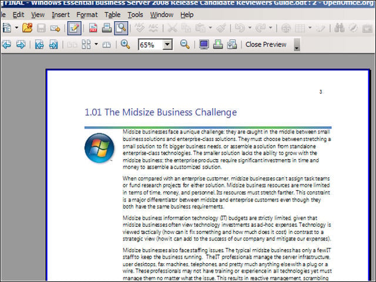Open the Format menu

[x=87, y=15]
